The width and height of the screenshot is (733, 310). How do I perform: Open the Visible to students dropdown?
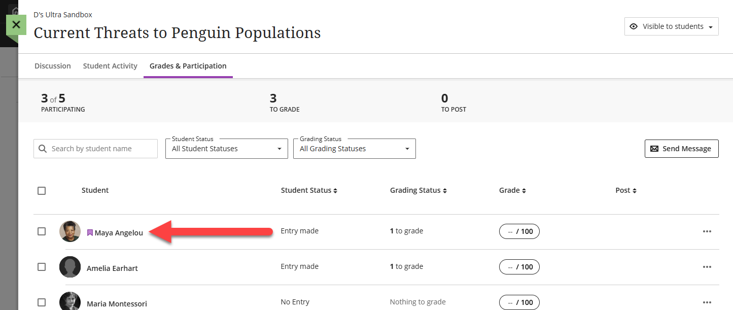click(671, 26)
